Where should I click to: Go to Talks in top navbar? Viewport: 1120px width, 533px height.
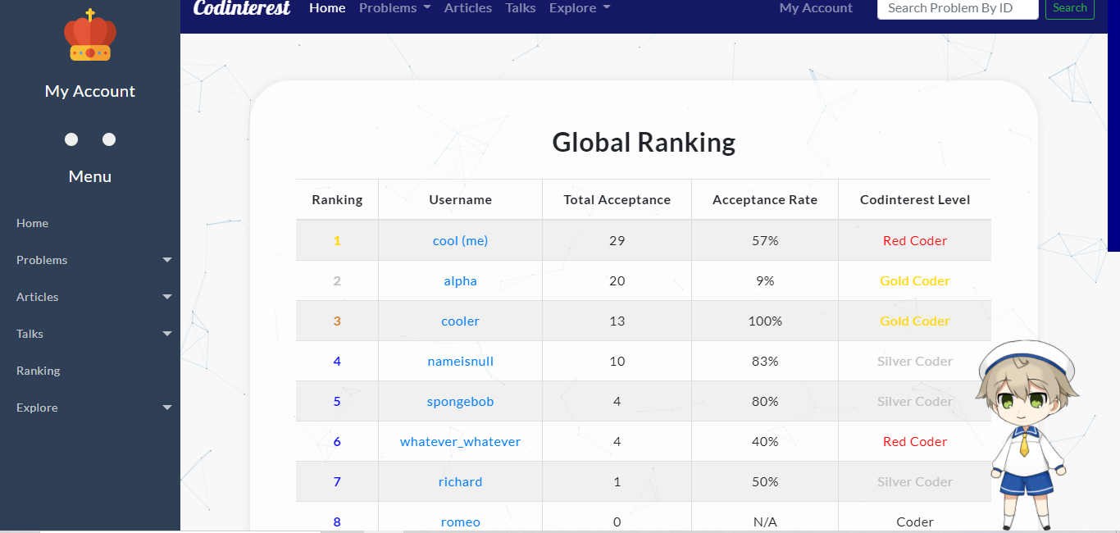(x=521, y=8)
